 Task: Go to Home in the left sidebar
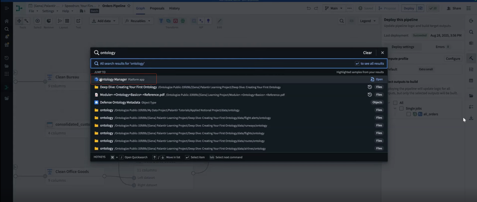point(6,21)
